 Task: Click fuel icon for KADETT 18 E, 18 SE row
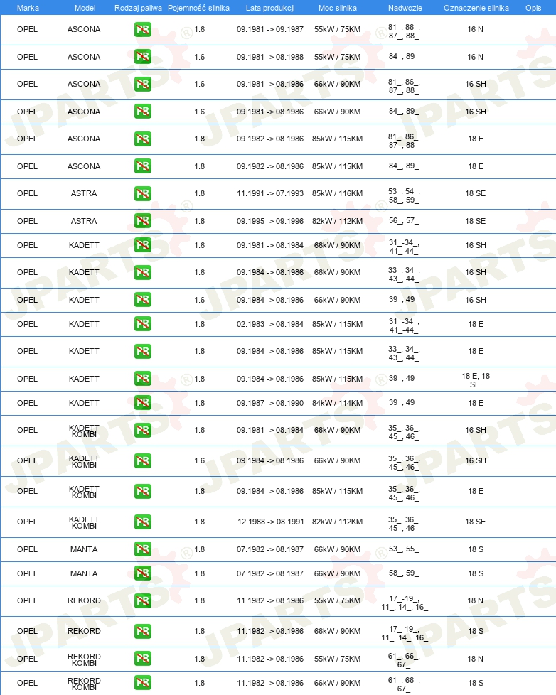(142, 379)
